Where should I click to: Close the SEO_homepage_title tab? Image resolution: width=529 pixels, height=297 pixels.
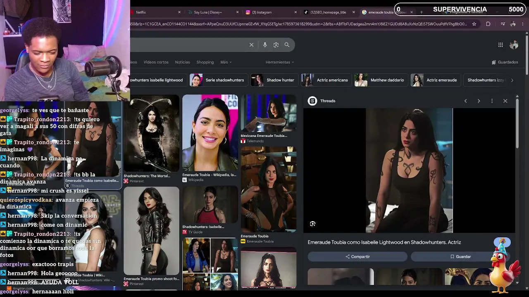point(353,12)
